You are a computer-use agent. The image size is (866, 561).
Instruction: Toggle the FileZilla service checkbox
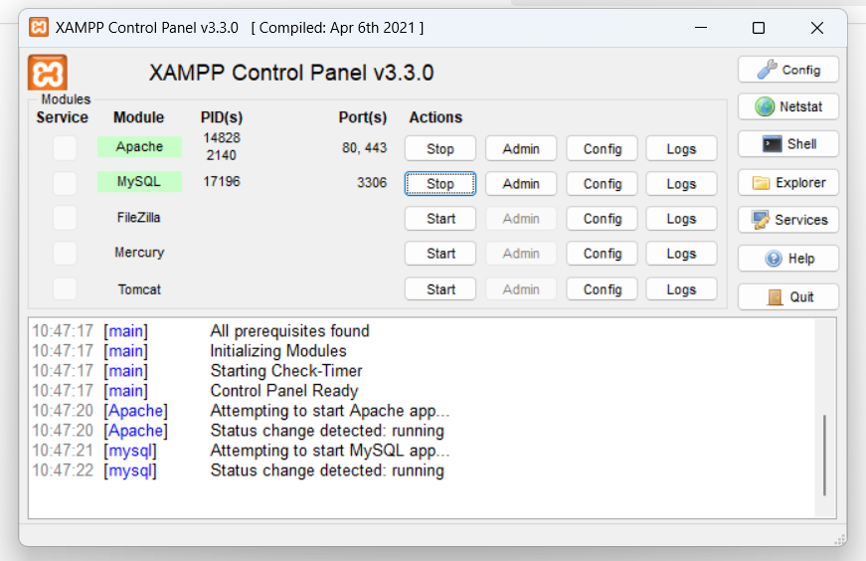coord(65,218)
